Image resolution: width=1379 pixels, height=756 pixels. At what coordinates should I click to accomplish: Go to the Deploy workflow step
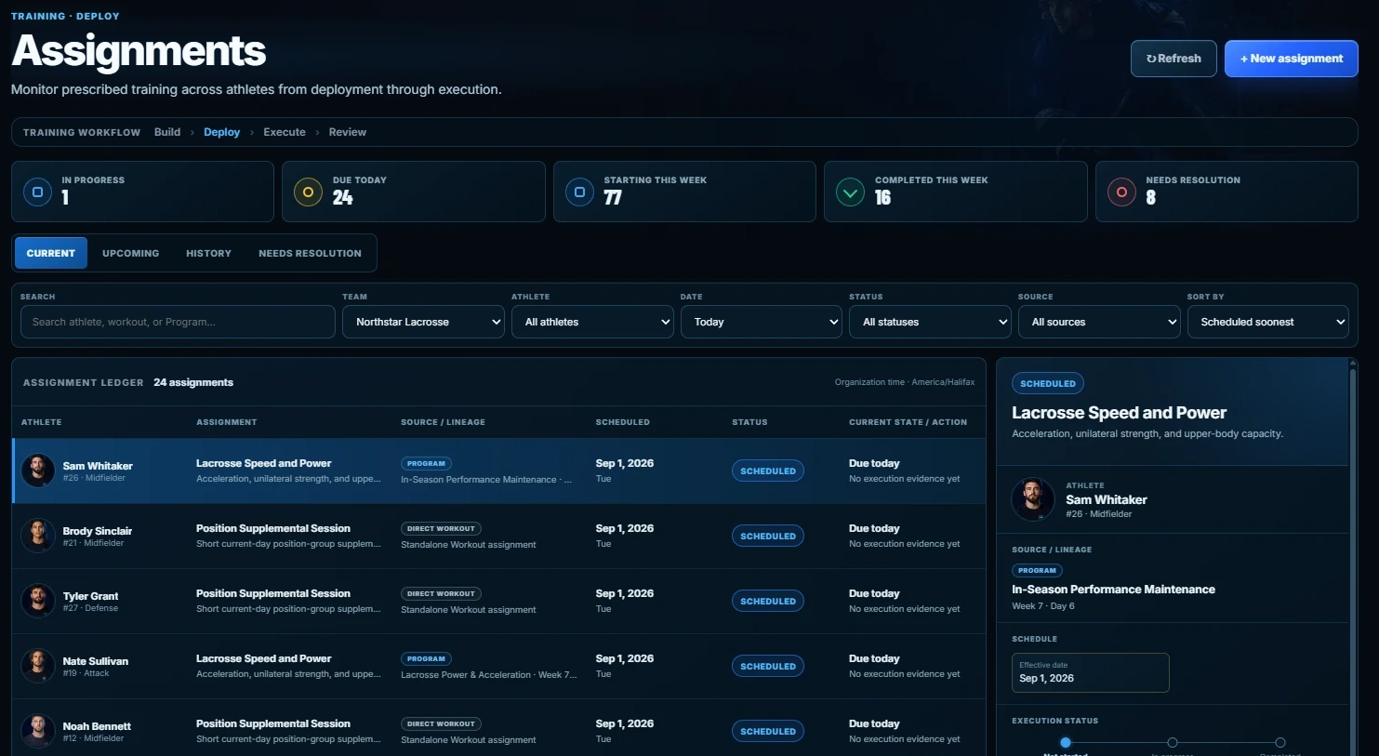(x=221, y=132)
